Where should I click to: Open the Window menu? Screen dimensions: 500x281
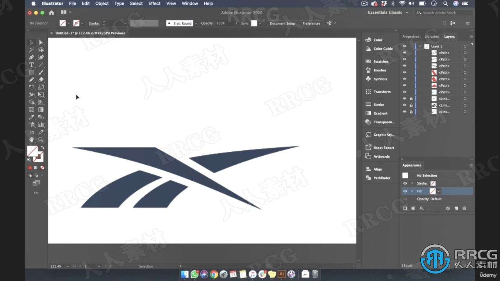190,4
